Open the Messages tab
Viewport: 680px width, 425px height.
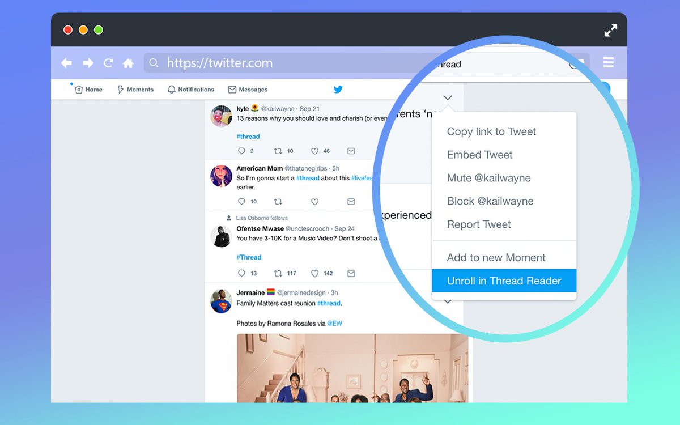(248, 90)
